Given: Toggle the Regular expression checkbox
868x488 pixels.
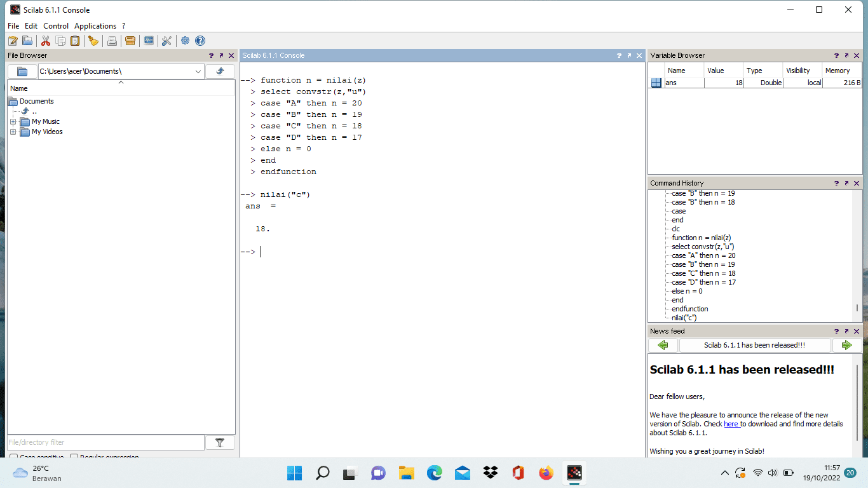Looking at the screenshot, I should [x=74, y=457].
